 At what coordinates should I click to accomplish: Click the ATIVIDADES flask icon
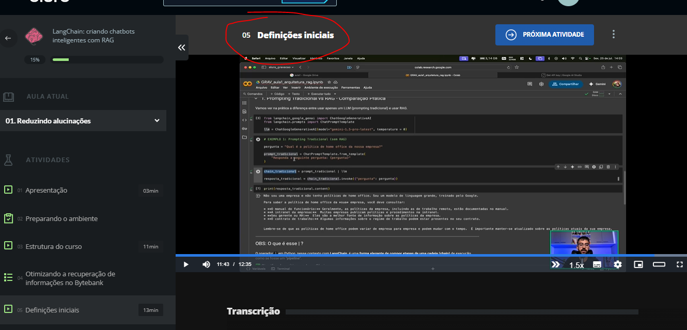point(8,160)
